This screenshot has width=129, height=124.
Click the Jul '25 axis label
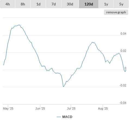pyautogui.click(x=71, y=108)
